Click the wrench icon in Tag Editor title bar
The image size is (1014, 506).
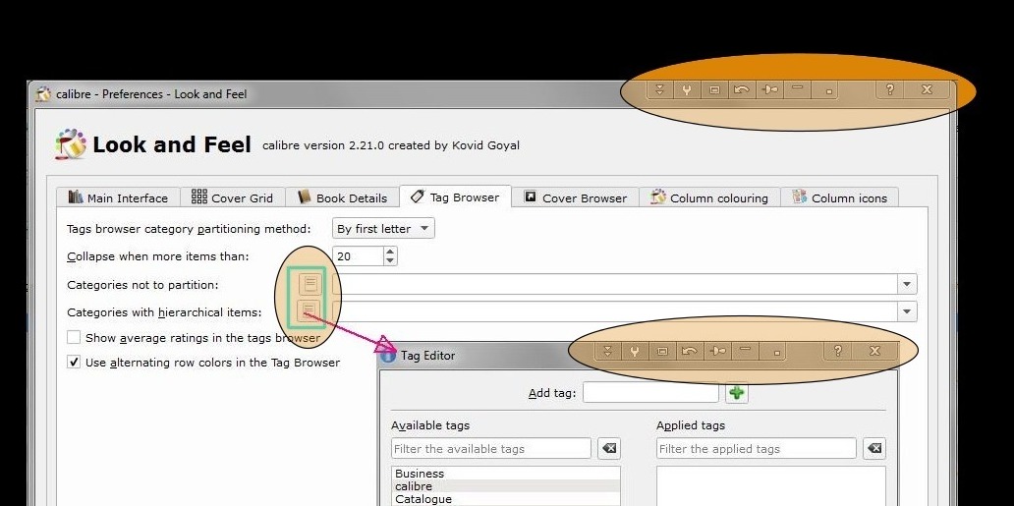point(635,351)
